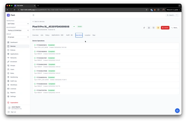Open the Dashboard icon in the sidebar
This screenshot has height=122, width=187.
click(x=8, y=42)
